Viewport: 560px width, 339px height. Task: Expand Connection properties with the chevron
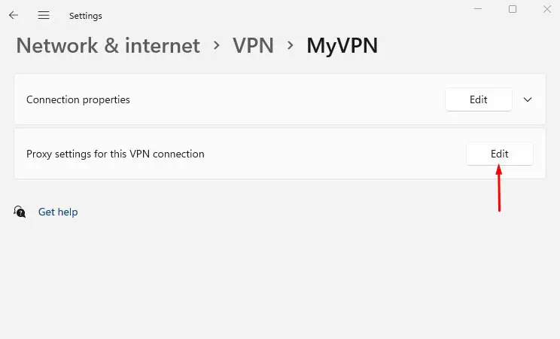pos(528,99)
